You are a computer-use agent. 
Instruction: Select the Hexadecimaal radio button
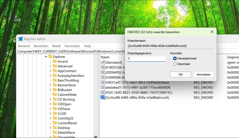click(x=175, y=58)
